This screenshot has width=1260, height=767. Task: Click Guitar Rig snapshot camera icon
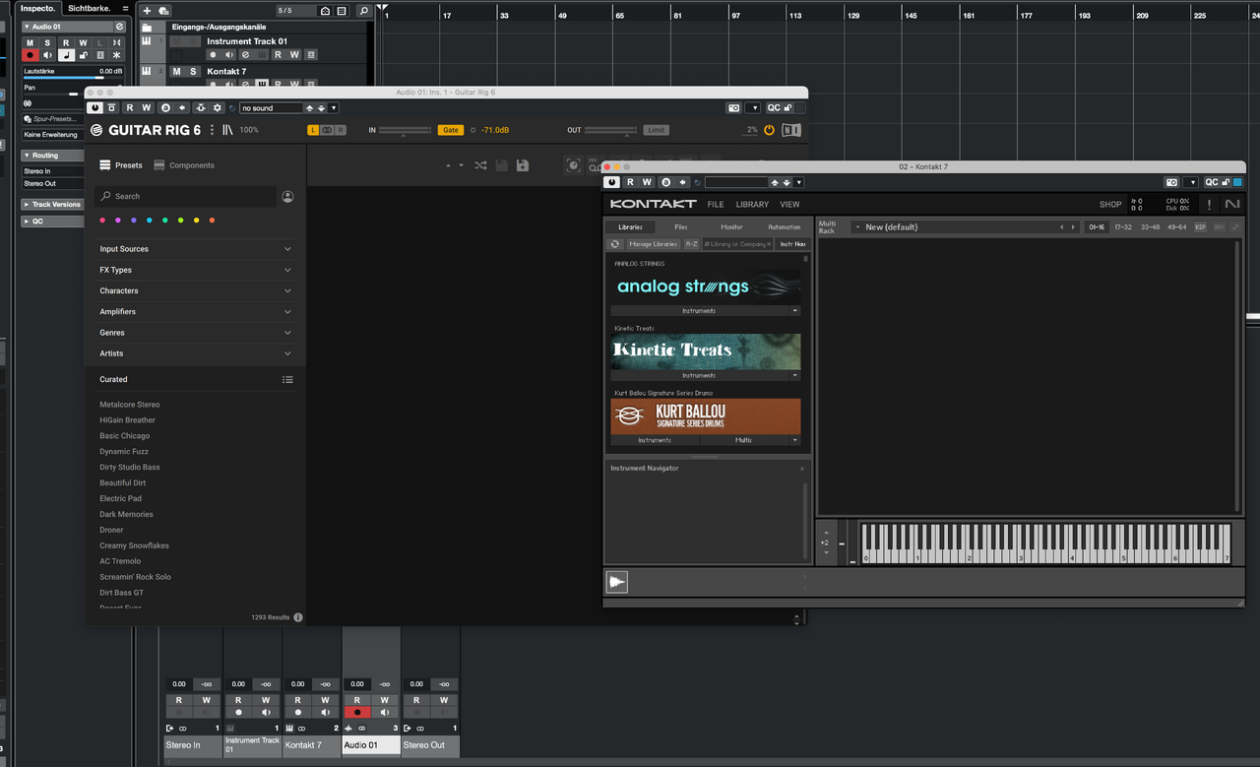coord(733,107)
